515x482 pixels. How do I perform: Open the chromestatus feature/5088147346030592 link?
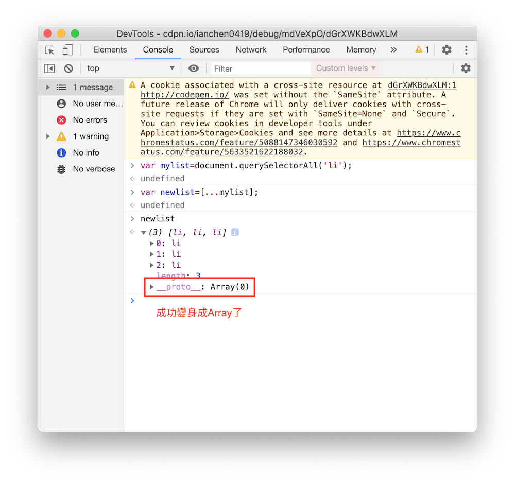pos(239,143)
